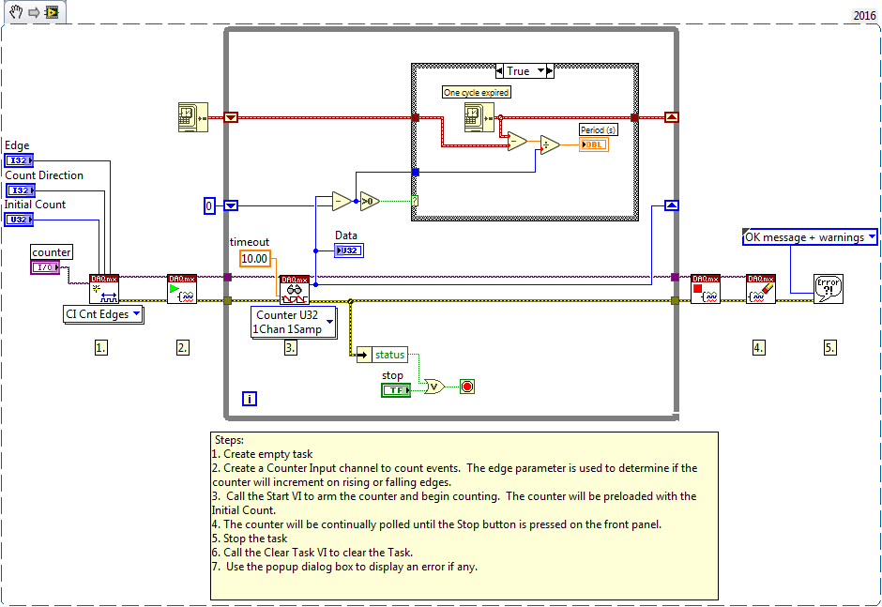Select the DAQmx Start Task VI
Viewport: 882px width, 607px height.
tap(182, 288)
